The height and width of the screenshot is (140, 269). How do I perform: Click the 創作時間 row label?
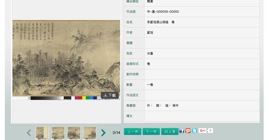coord(132,74)
